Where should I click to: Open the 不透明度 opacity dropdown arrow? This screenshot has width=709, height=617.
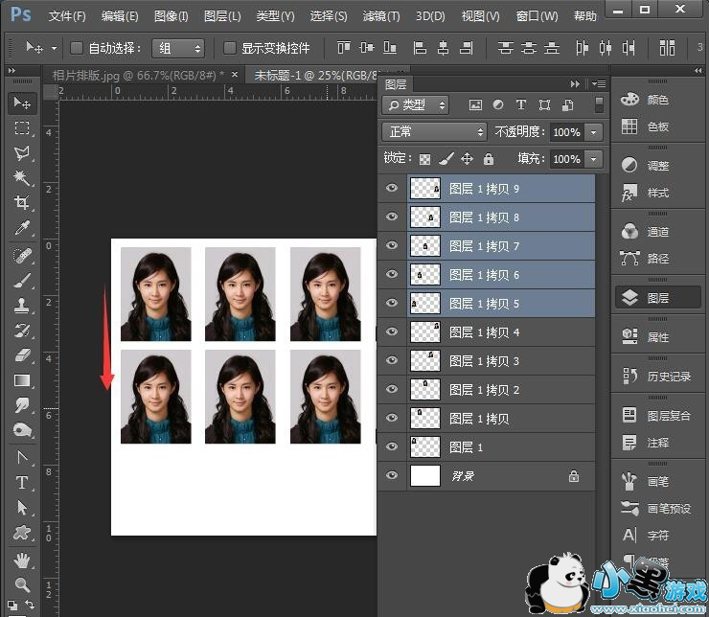(x=594, y=132)
